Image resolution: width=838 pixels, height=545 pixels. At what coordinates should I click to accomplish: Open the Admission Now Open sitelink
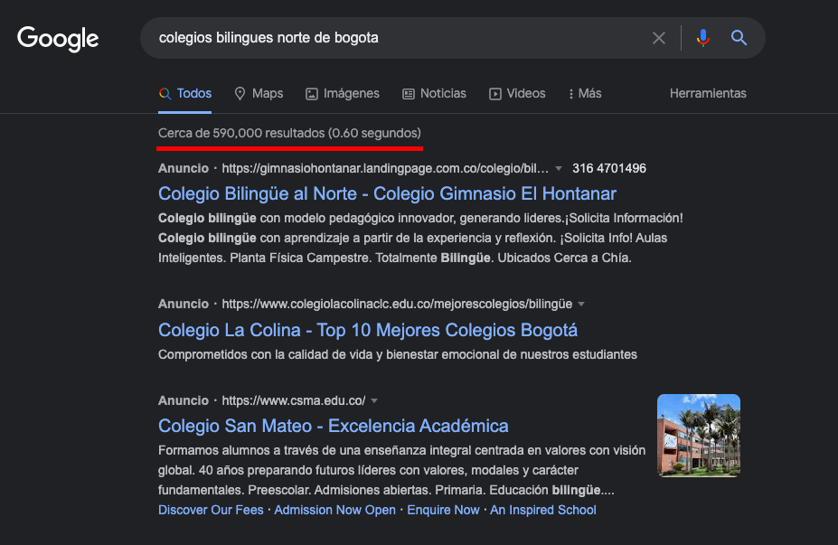point(335,511)
